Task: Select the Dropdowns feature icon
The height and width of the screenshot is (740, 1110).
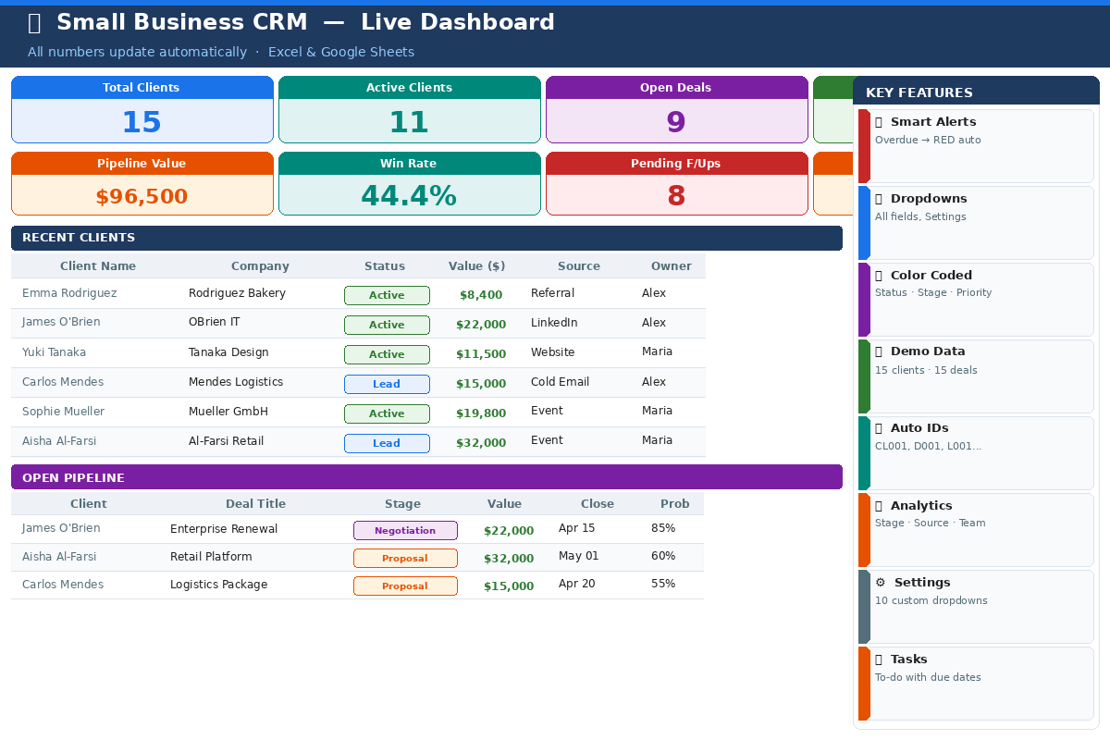Action: coord(878,198)
